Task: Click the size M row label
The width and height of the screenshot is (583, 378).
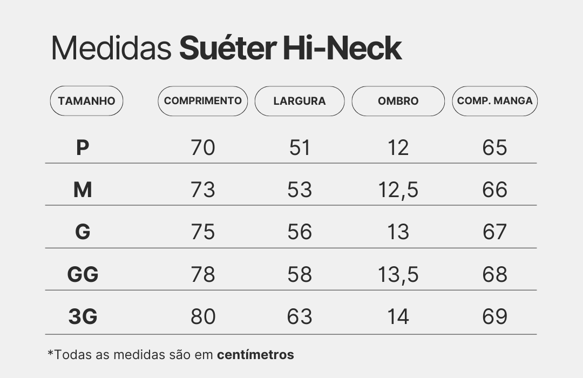Action: pyautogui.click(x=82, y=190)
